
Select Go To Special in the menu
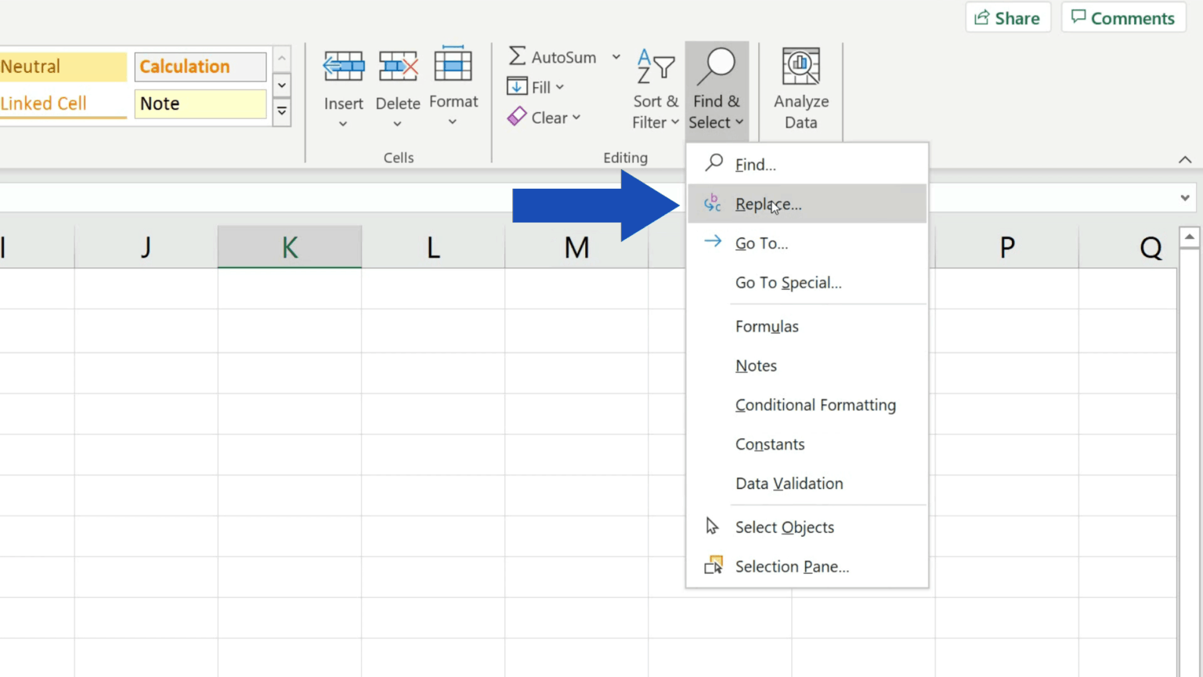[788, 282]
